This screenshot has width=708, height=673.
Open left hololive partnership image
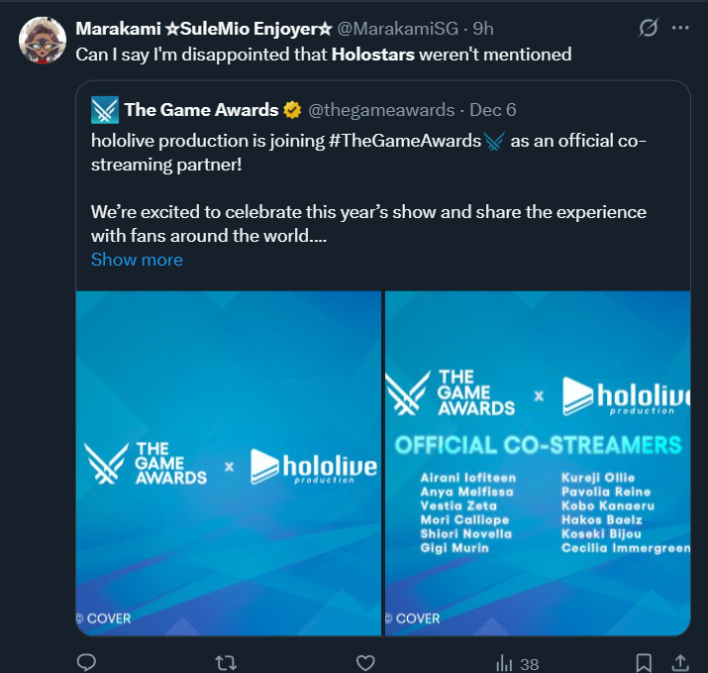(x=229, y=463)
